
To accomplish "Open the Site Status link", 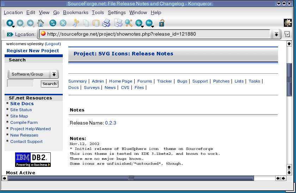I will coord(21,110).
